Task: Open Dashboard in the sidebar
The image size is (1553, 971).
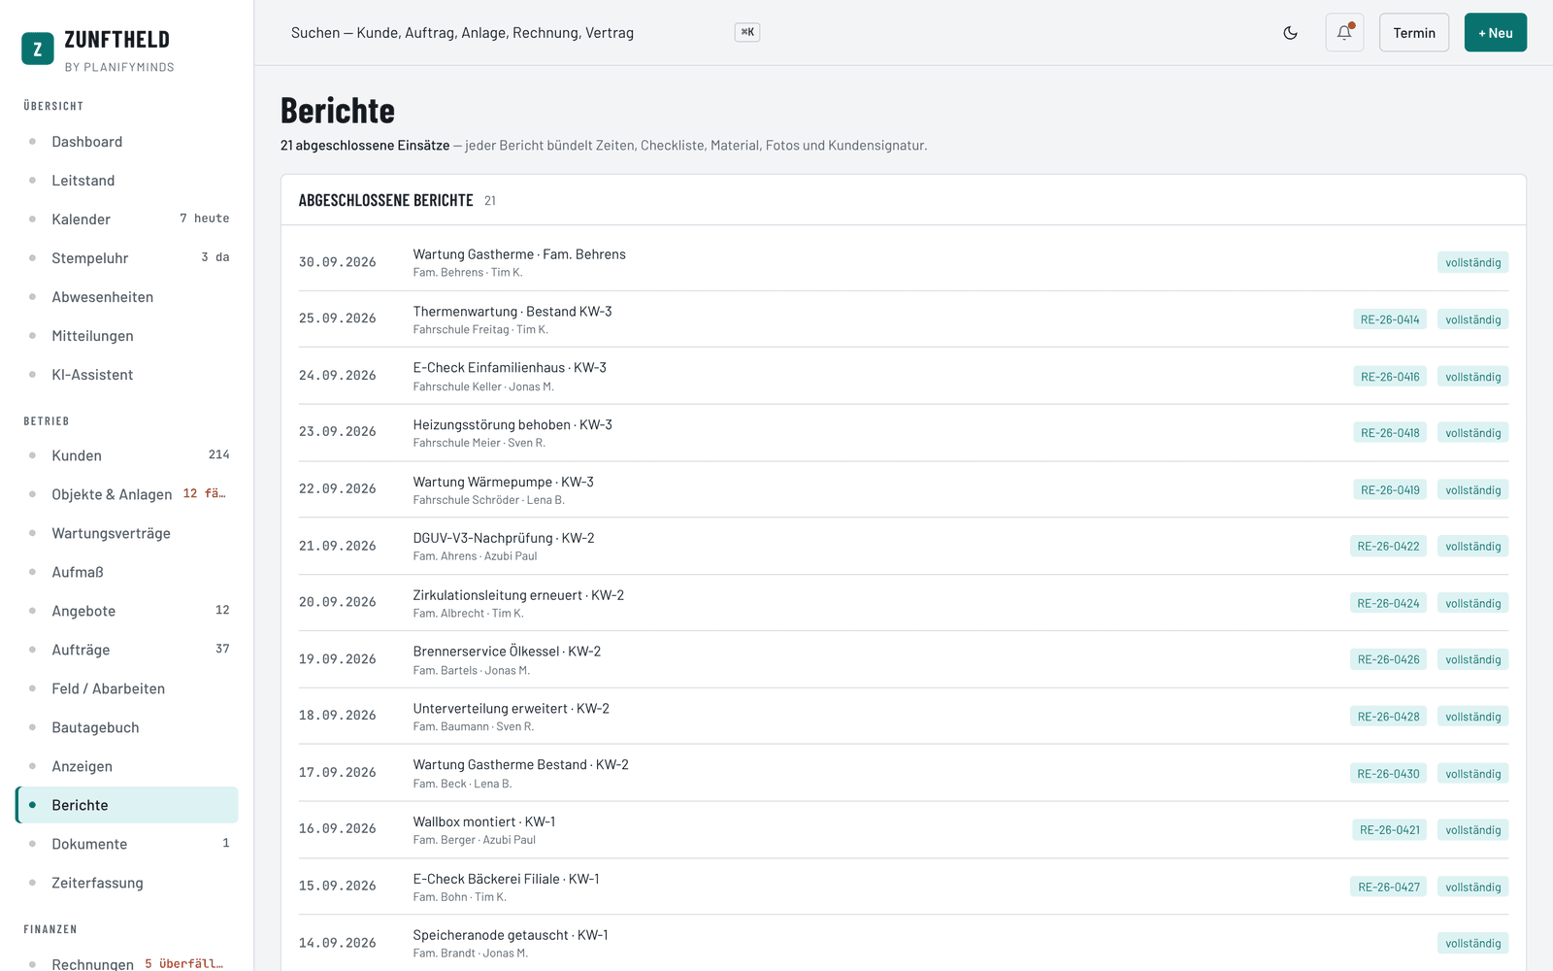Action: tap(127, 142)
